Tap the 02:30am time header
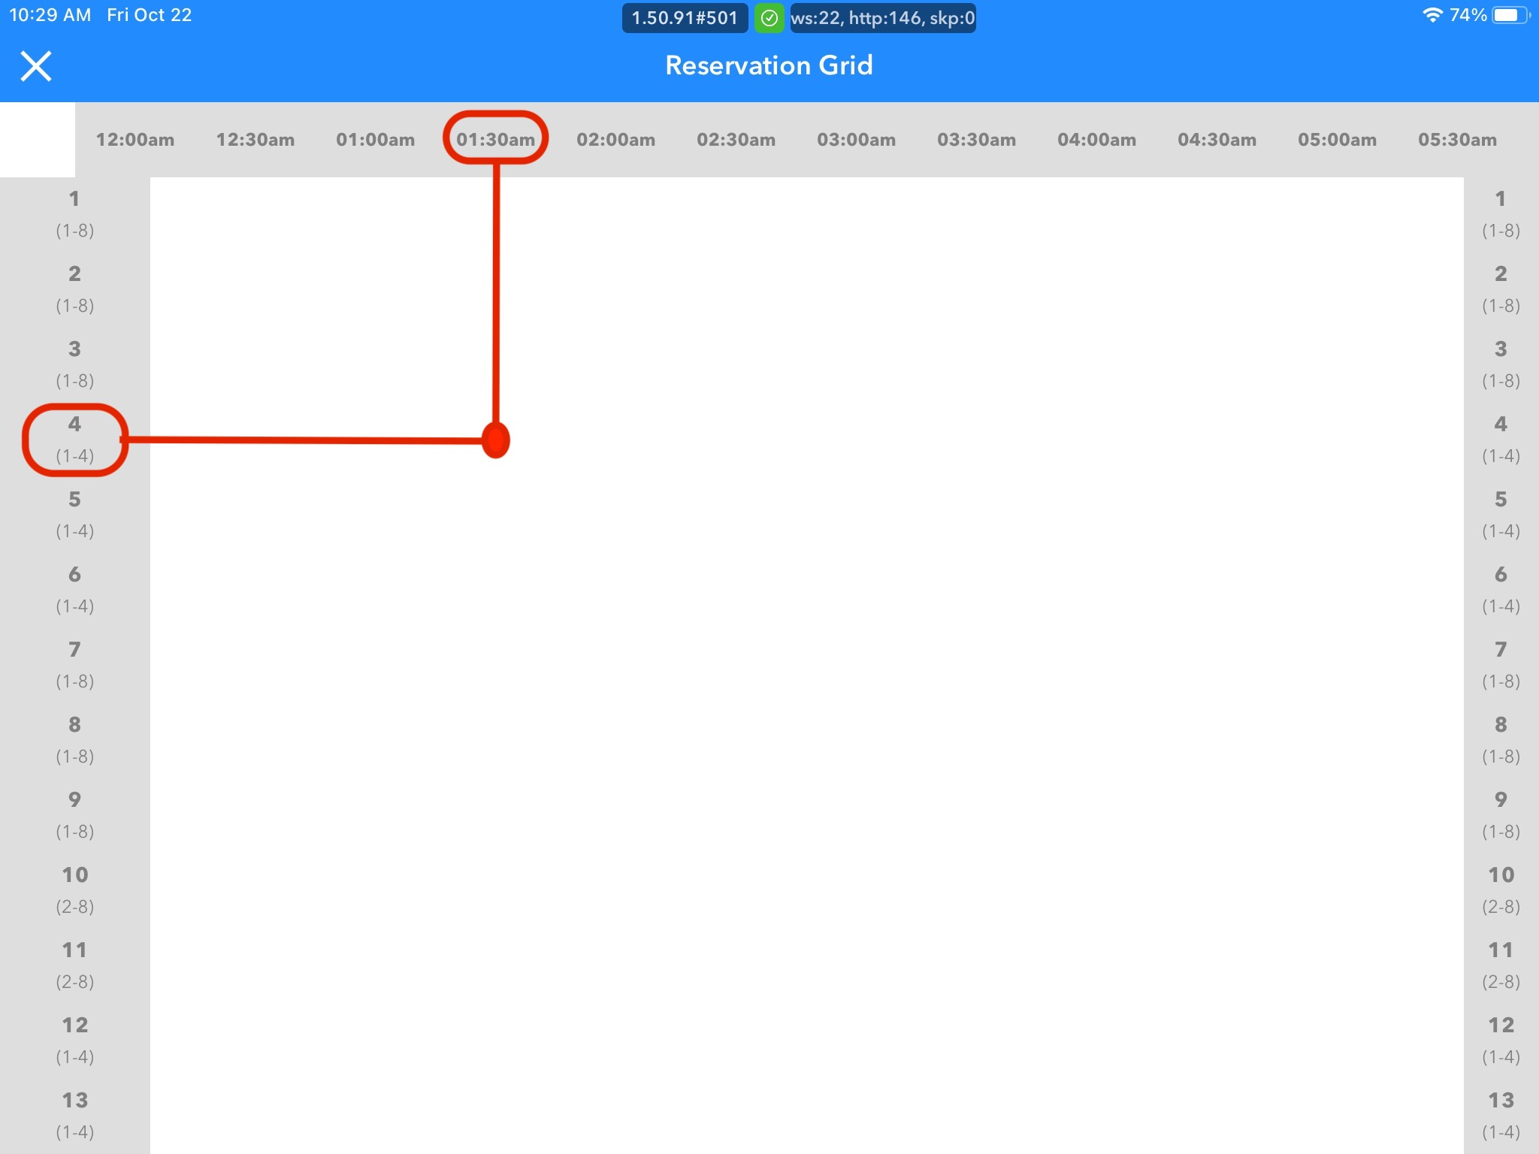The image size is (1539, 1154). pos(736,140)
